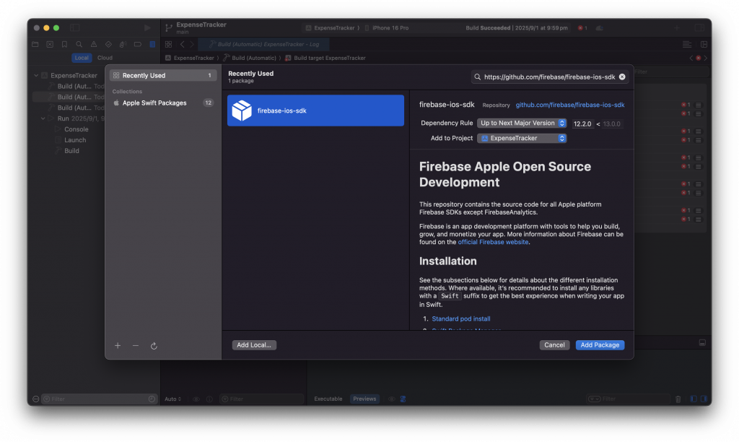
Task: Select the Launch item under Run
Action: (x=75, y=140)
